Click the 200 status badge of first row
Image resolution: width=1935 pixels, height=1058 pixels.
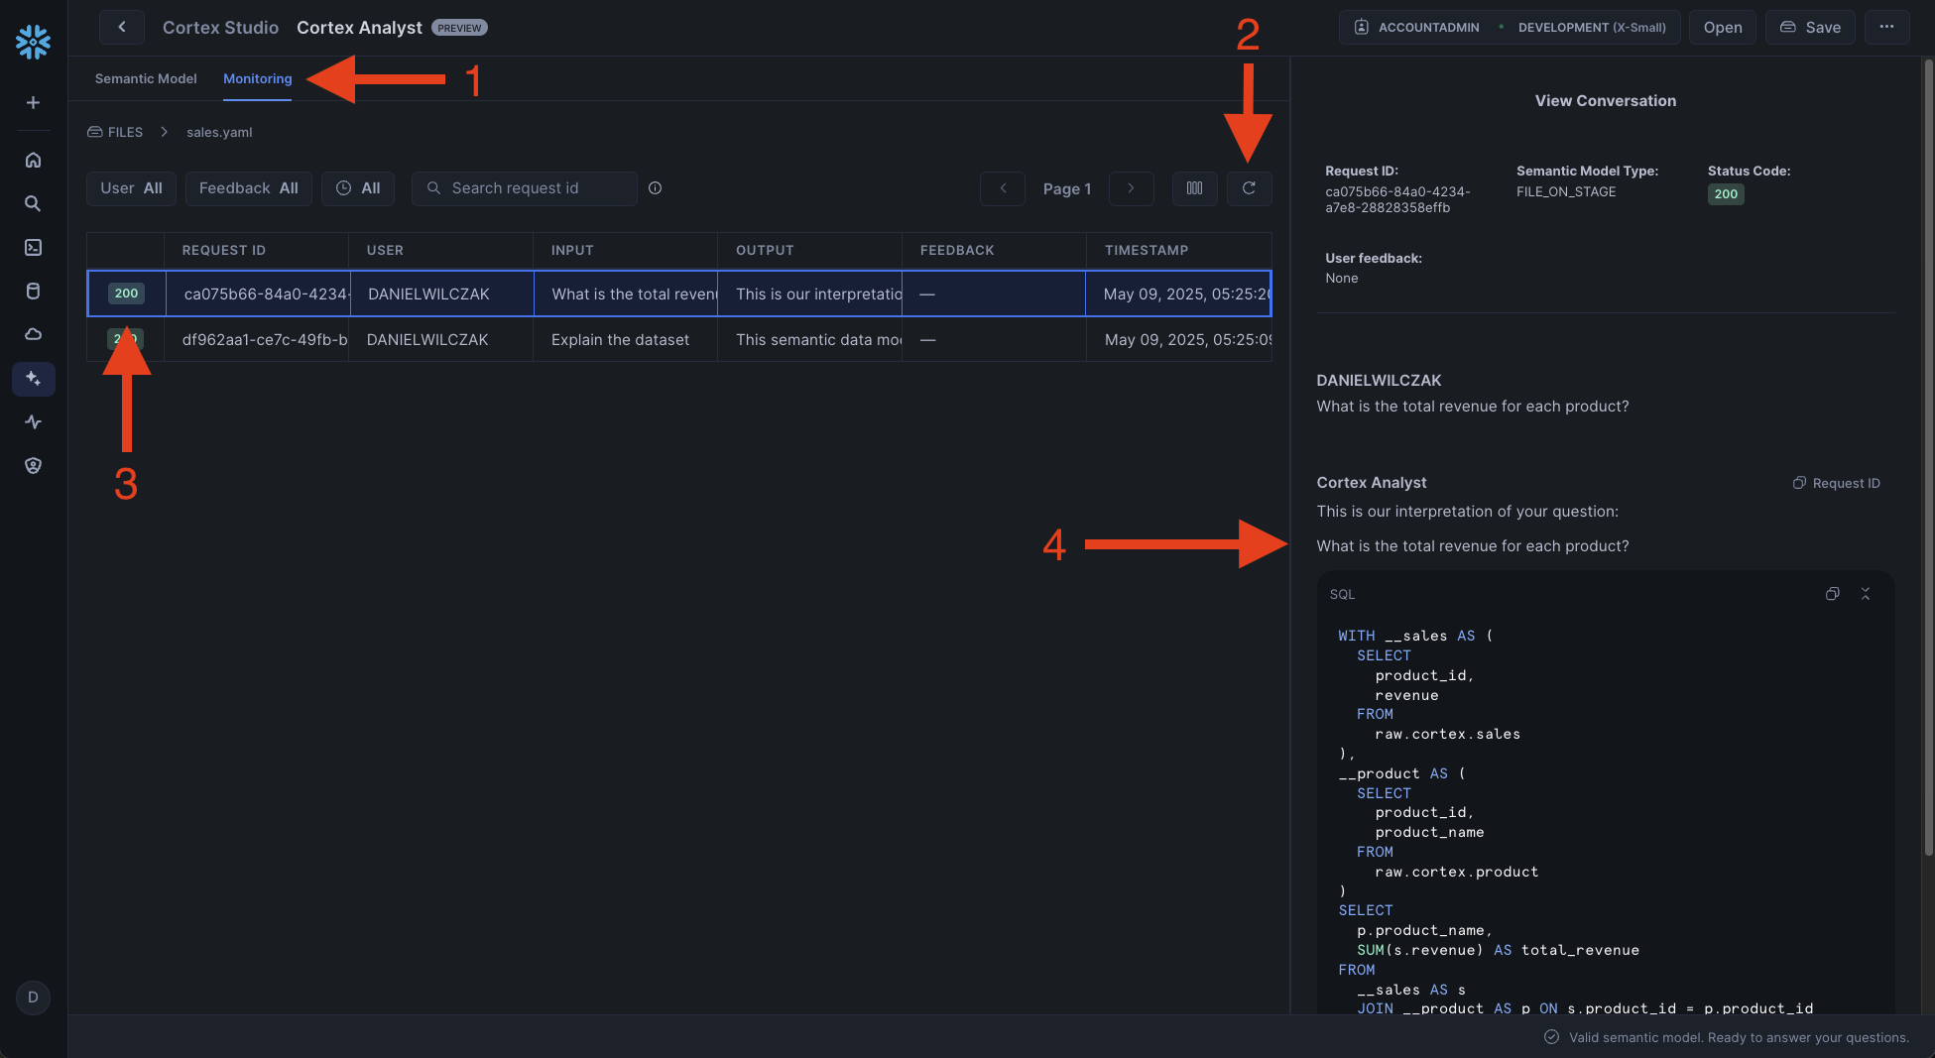(126, 294)
